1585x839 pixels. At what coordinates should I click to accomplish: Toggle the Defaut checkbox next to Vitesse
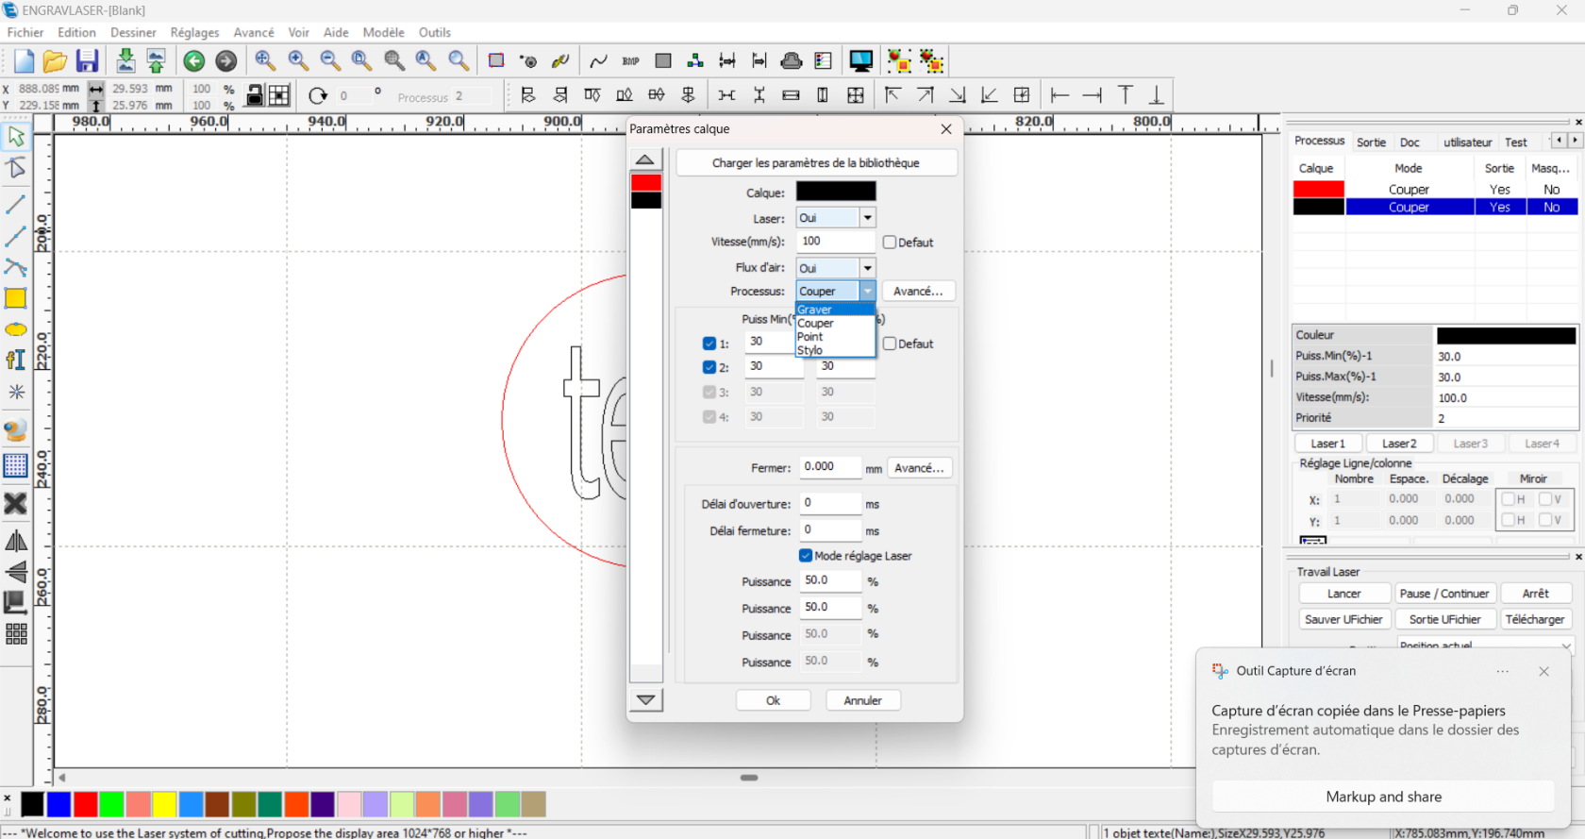coord(889,243)
